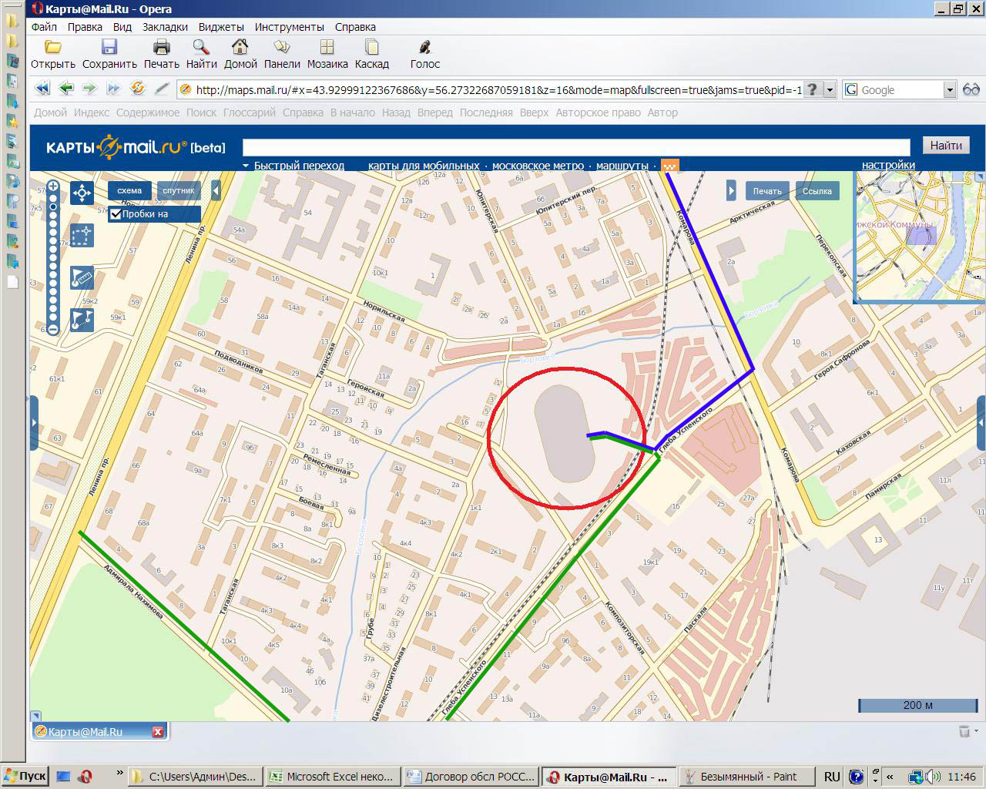This screenshot has height=789, width=986.
Task: Open the маршруты link
Action: pos(622,166)
